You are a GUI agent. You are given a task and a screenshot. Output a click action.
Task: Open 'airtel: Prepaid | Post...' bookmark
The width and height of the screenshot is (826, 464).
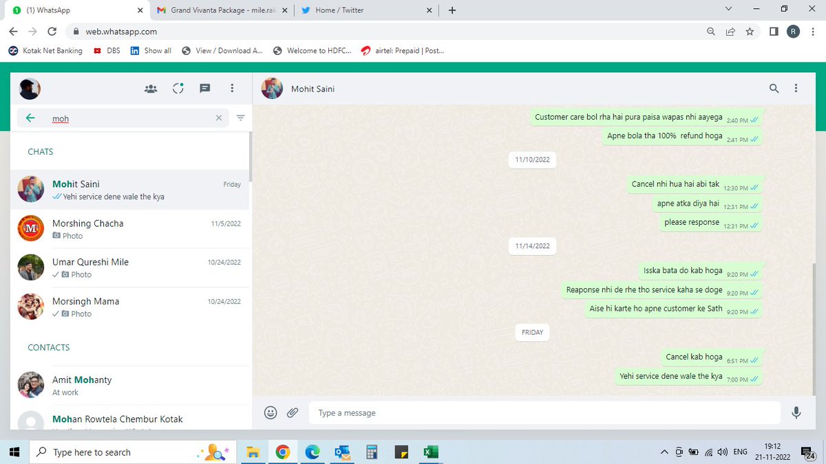(403, 51)
